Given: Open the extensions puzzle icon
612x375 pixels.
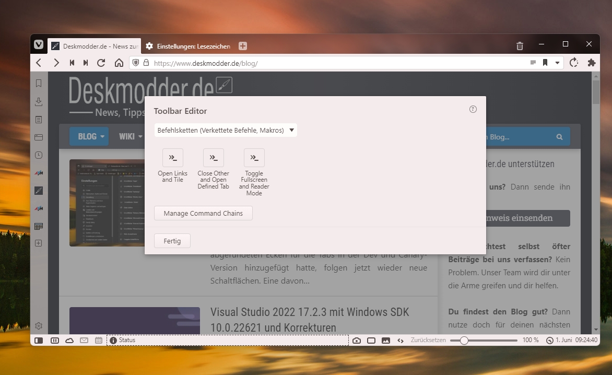Looking at the screenshot, I should click(592, 63).
